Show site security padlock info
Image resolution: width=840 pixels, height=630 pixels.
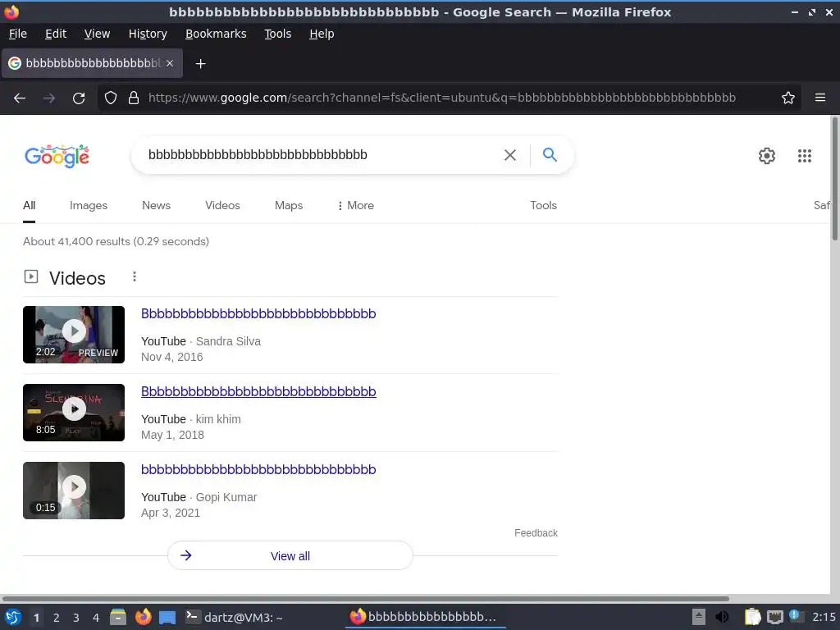[134, 98]
